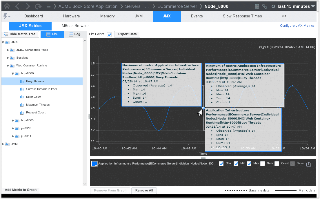Viewport: 320px width, 199px height.
Task: Expand the jk-8011 tree node
Action: click(x=13, y=136)
